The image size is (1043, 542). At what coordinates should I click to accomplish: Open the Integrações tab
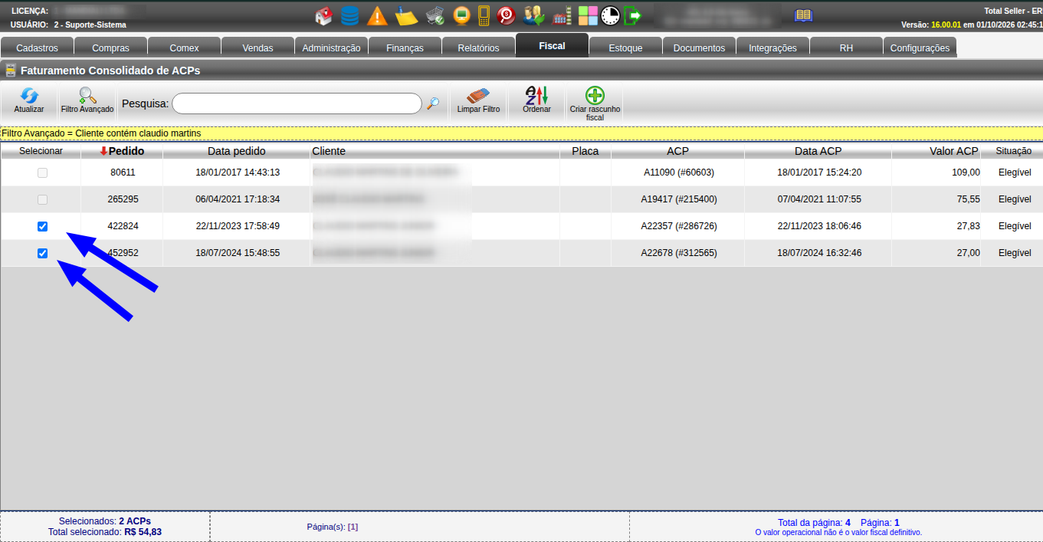point(772,48)
